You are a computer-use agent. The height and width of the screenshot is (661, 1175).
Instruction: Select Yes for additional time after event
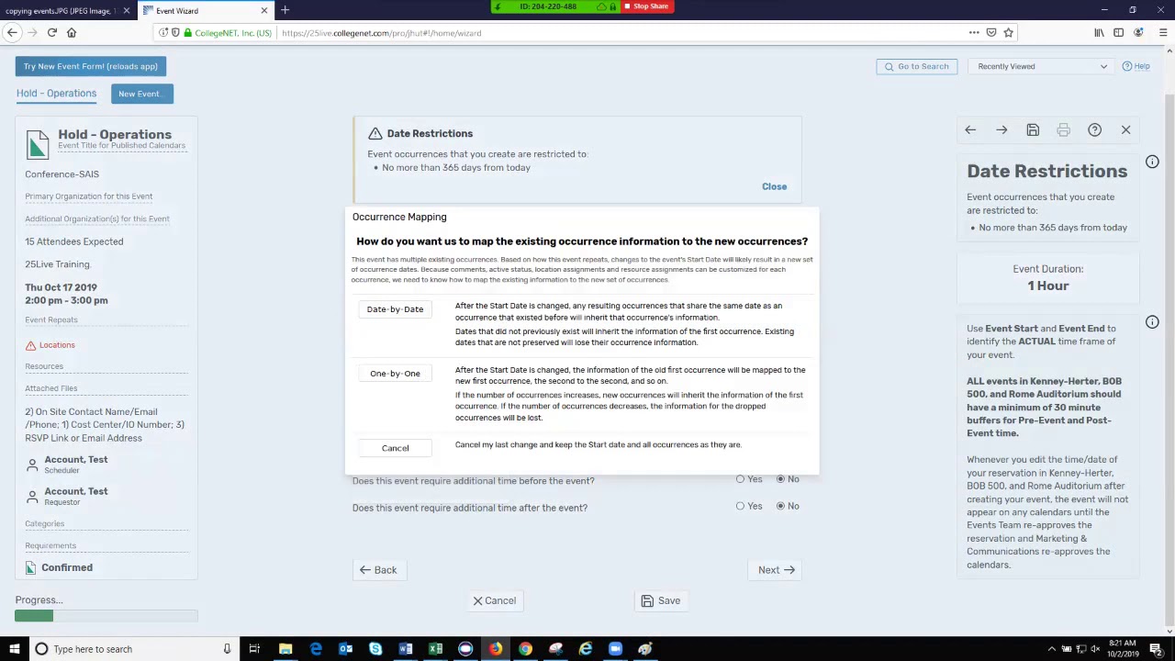[741, 506]
